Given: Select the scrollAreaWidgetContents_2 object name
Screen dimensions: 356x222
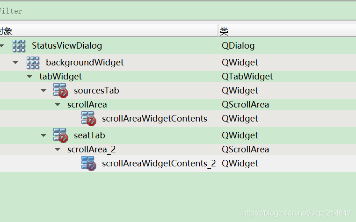Looking at the screenshot, I should click(x=159, y=164).
